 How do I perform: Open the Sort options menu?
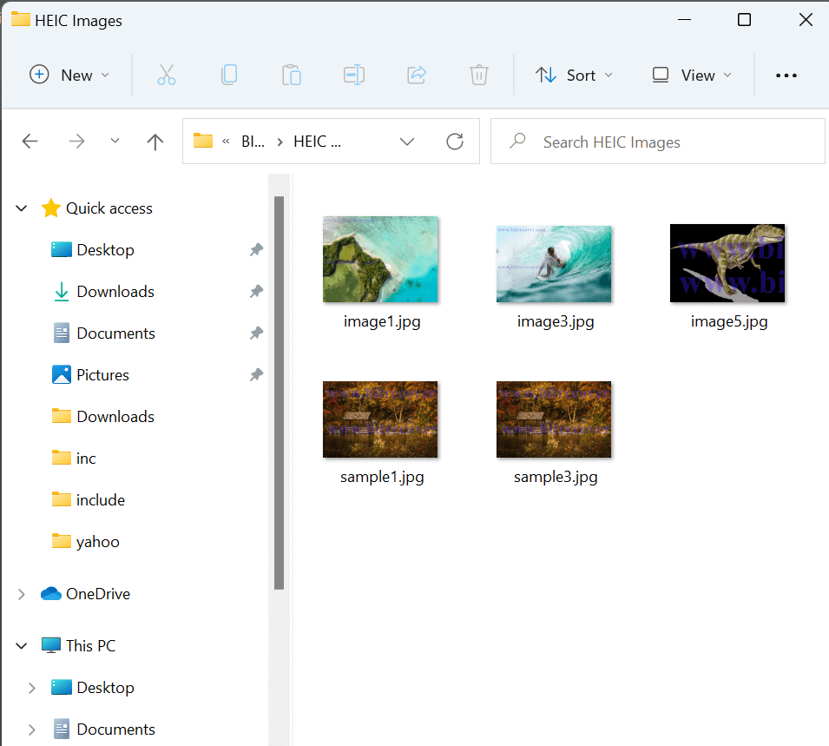click(x=574, y=76)
